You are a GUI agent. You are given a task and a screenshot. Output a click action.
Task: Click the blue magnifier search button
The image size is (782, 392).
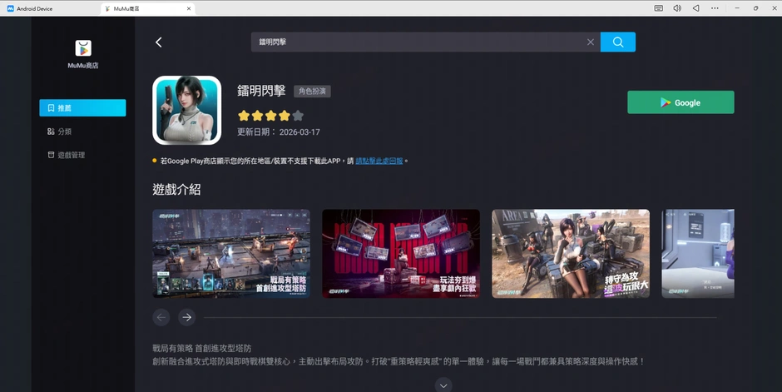tap(618, 42)
